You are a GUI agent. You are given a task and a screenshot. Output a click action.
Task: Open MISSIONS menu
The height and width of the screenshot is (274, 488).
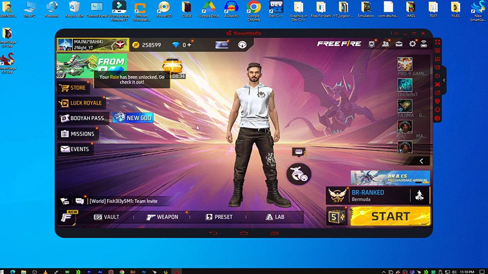78,133
